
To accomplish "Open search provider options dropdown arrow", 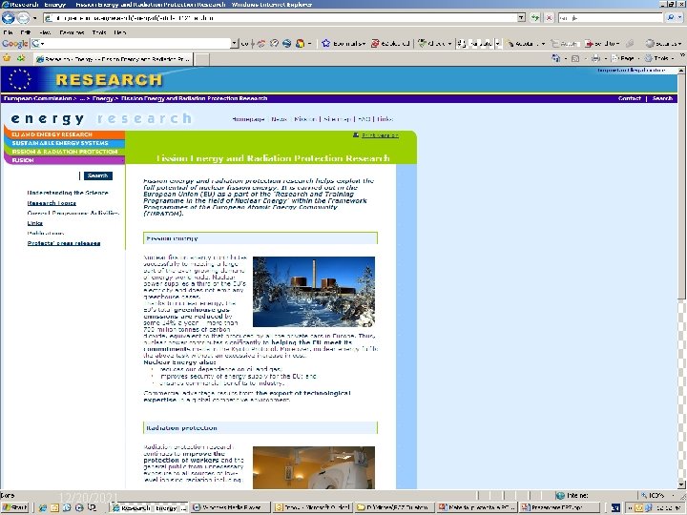I will [680, 18].
